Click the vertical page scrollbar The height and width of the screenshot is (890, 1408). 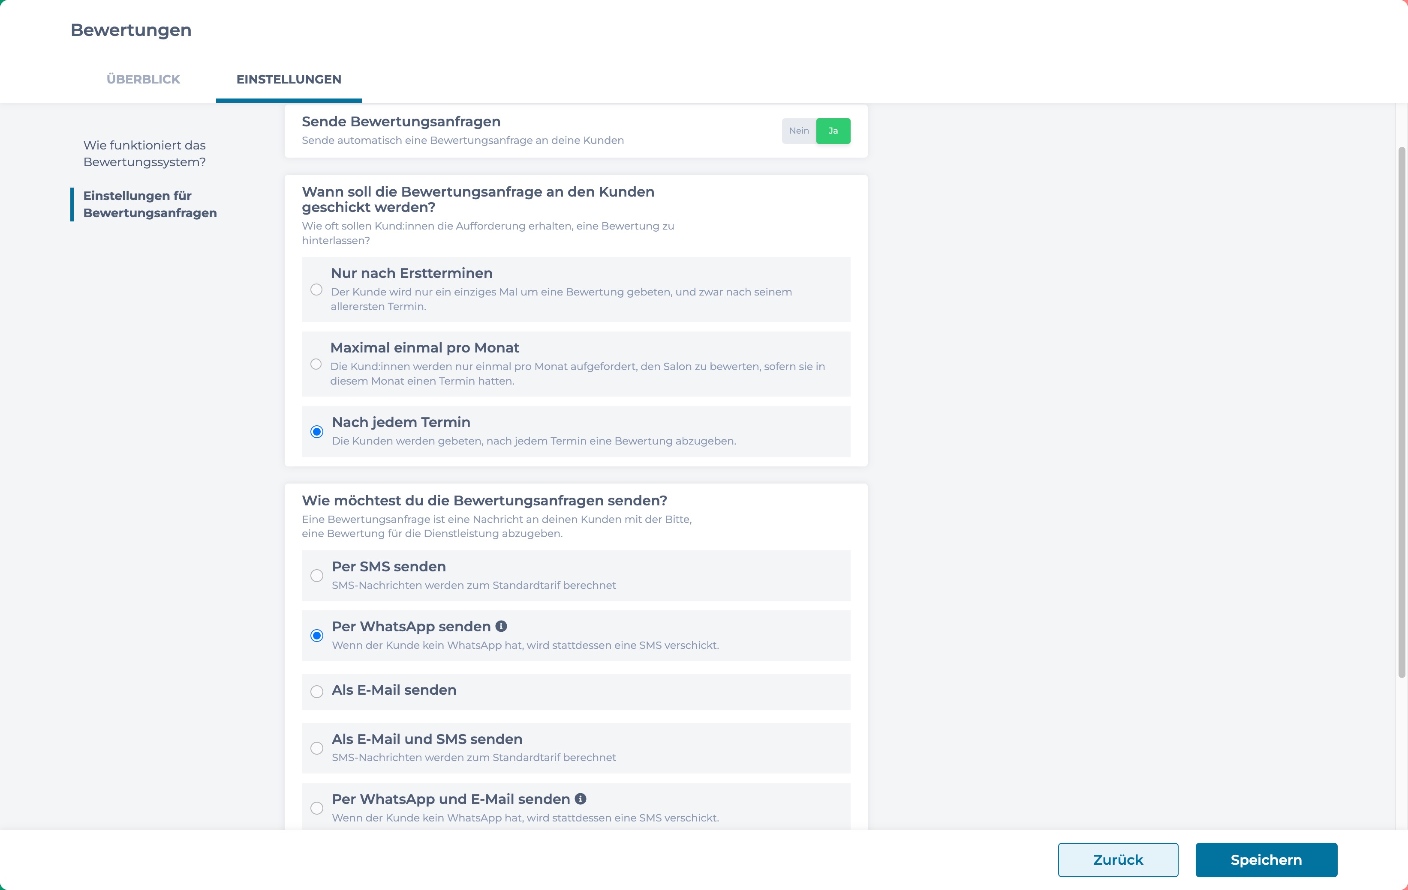pos(1402,412)
